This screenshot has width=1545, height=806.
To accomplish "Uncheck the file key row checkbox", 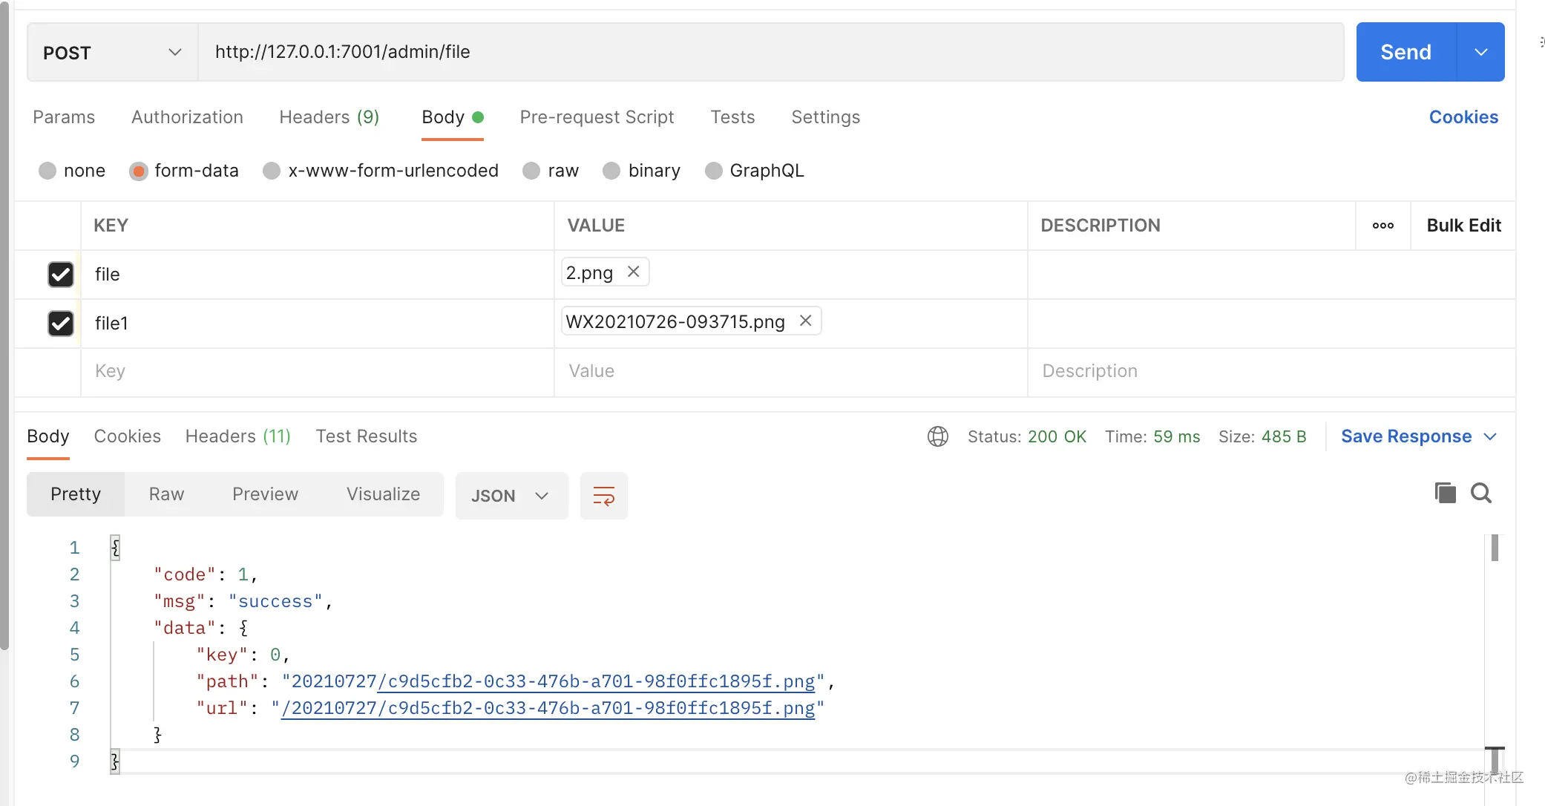I will (x=61, y=275).
